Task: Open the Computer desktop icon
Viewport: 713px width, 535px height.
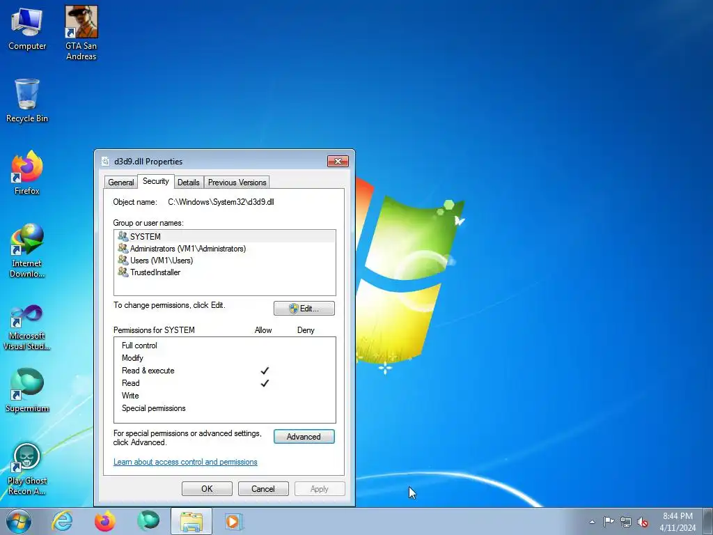Action: click(x=27, y=29)
